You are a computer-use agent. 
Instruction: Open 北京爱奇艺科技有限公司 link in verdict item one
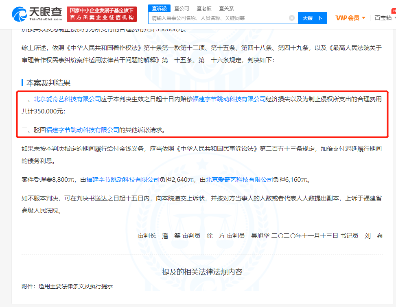[68, 99]
